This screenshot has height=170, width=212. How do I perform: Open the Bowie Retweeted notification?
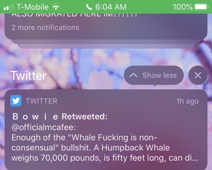pyautogui.click(x=106, y=130)
